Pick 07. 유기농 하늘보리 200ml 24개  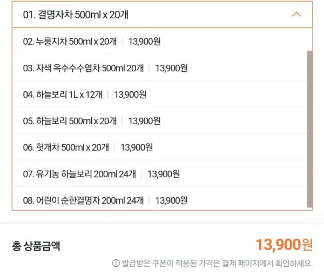[x=159, y=174]
